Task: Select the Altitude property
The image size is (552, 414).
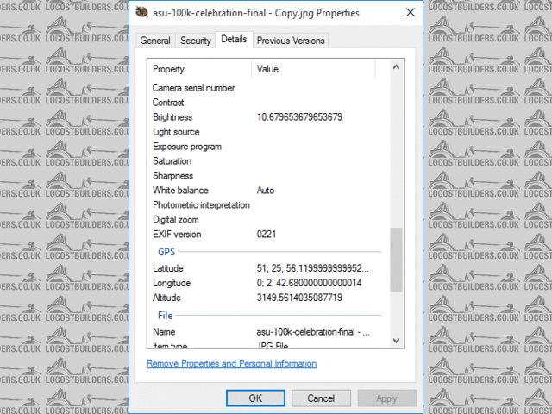Action: coord(166,298)
